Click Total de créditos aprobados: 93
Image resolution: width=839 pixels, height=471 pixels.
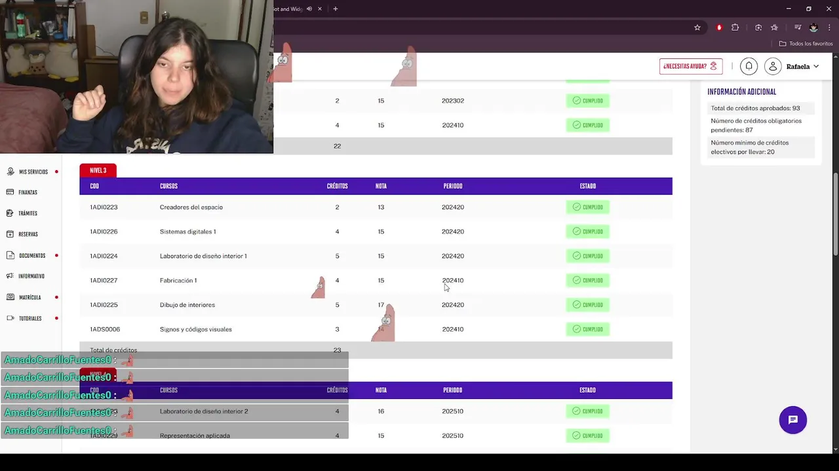(x=755, y=109)
